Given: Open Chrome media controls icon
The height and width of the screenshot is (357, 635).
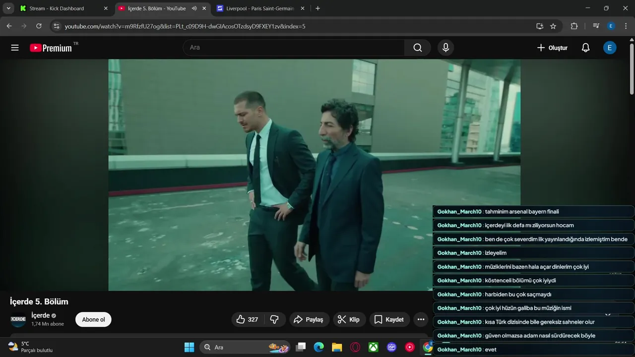Looking at the screenshot, I should [x=596, y=26].
